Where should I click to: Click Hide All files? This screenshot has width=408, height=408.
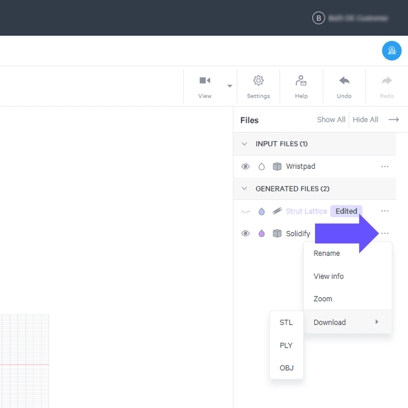[365, 119]
